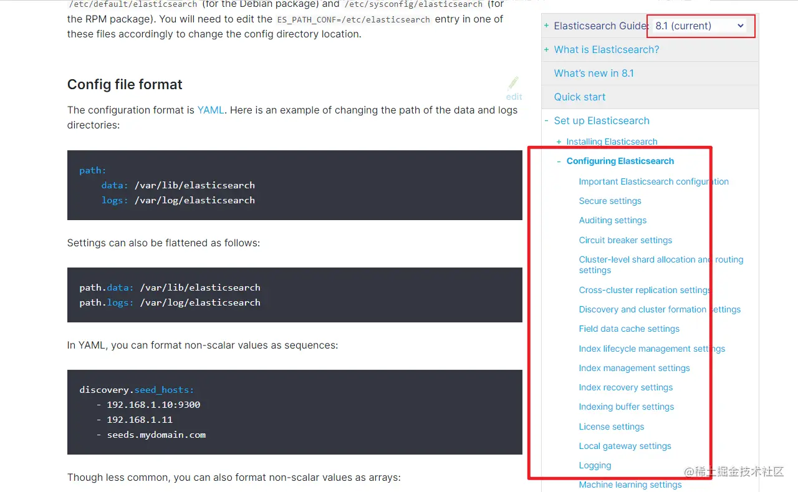Open the Set up Elasticsearch link
This screenshot has height=492, width=798.
(x=602, y=120)
